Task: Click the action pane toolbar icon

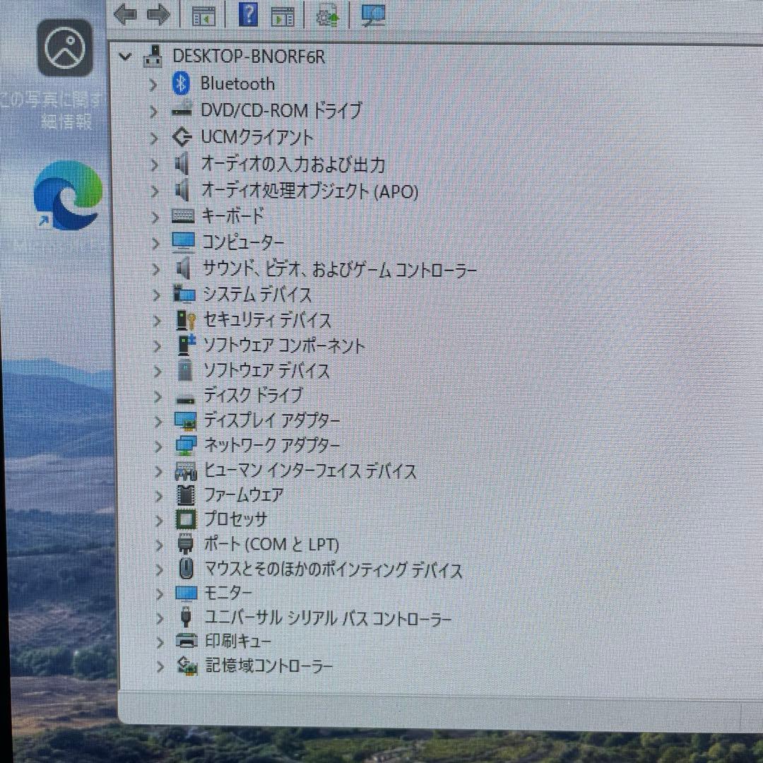Action: click(x=283, y=15)
